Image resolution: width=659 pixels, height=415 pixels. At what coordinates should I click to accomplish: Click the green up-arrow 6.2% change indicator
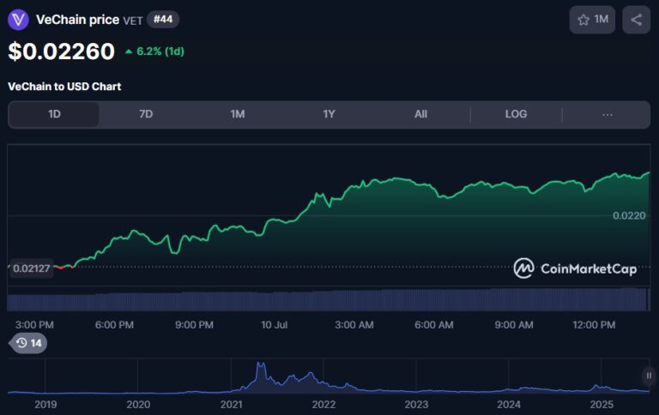[154, 51]
